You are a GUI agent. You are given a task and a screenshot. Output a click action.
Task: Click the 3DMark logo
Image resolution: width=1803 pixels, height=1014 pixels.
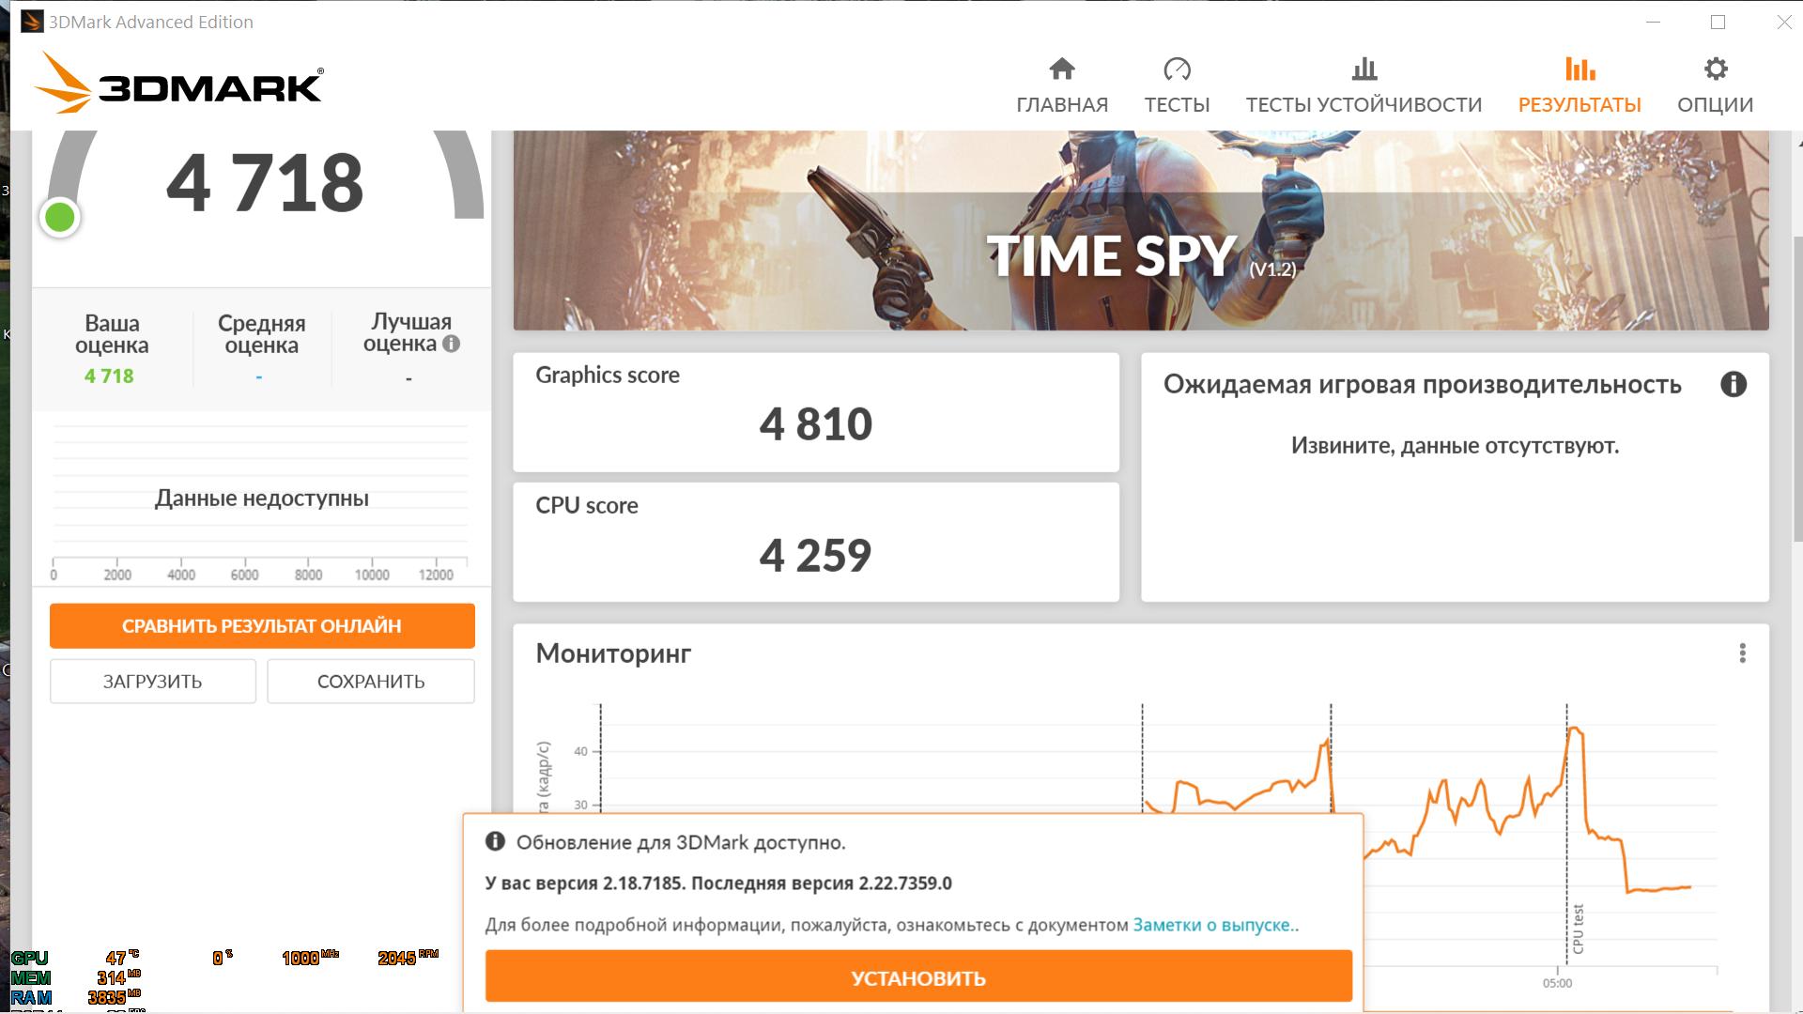[179, 84]
